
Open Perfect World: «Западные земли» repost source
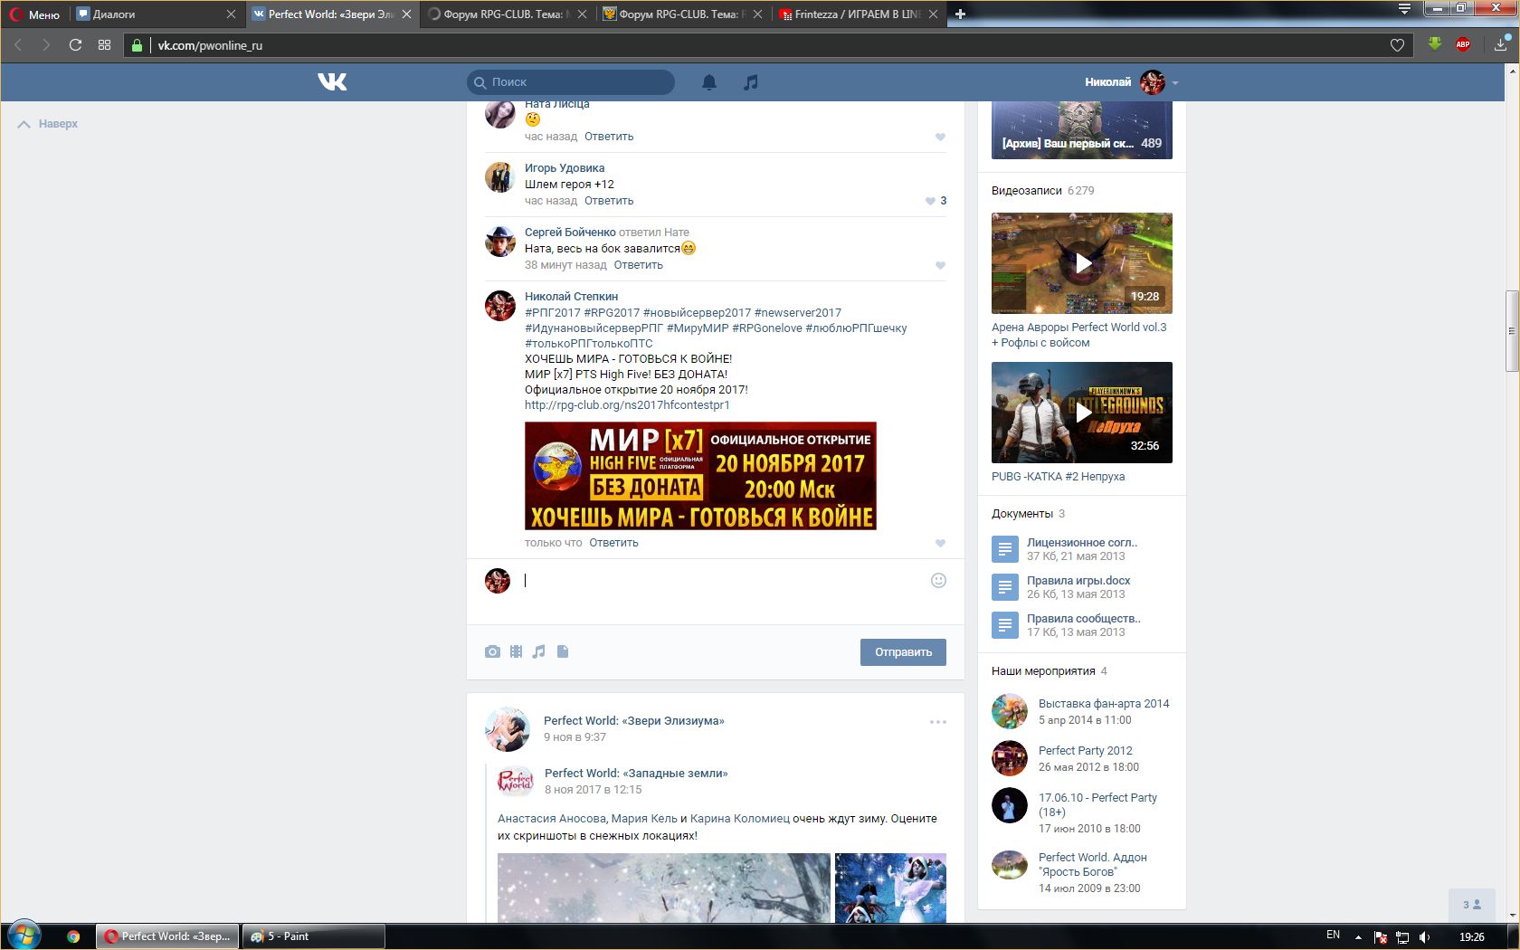636,774
